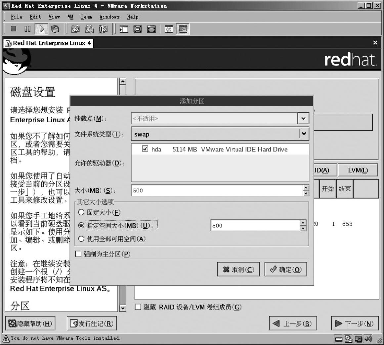
Task: Click the Power On play icon
Action: 41,29
